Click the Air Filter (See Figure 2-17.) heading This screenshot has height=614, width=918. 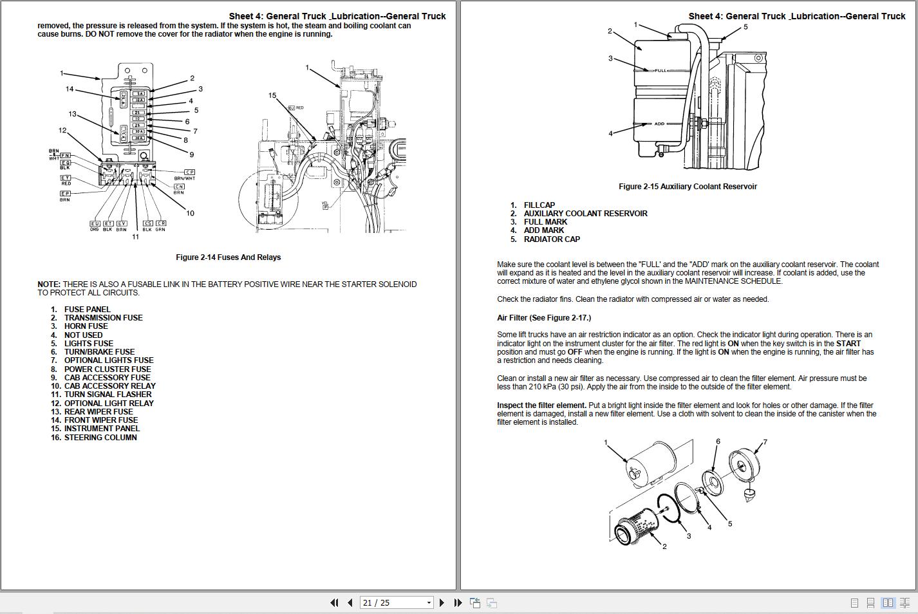point(543,318)
